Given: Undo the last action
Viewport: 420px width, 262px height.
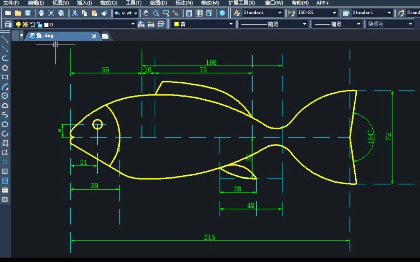Looking at the screenshot, I should (x=117, y=13).
